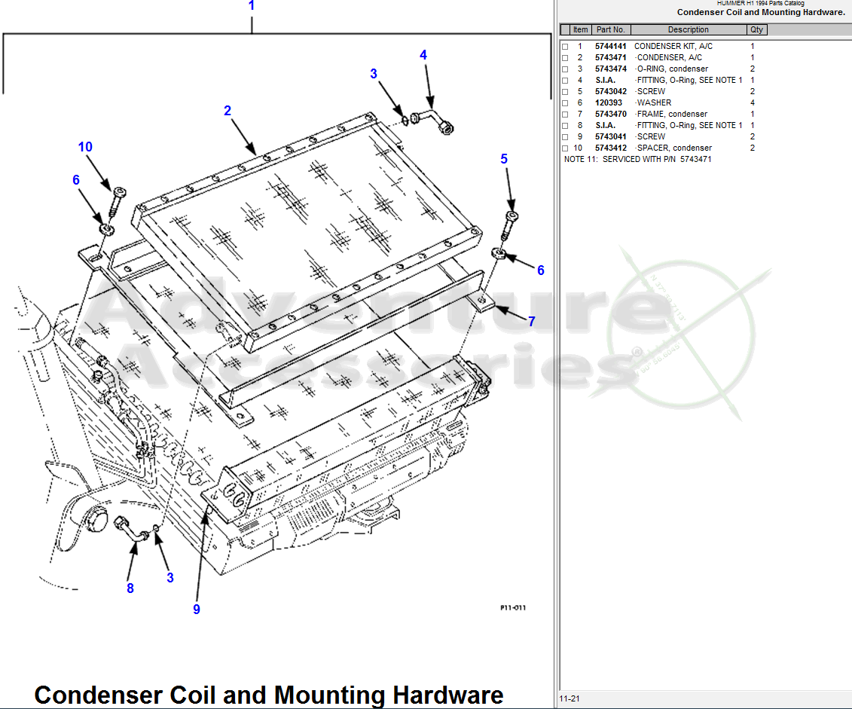
Task: Click the figure ID P11-011
Action: (513, 608)
